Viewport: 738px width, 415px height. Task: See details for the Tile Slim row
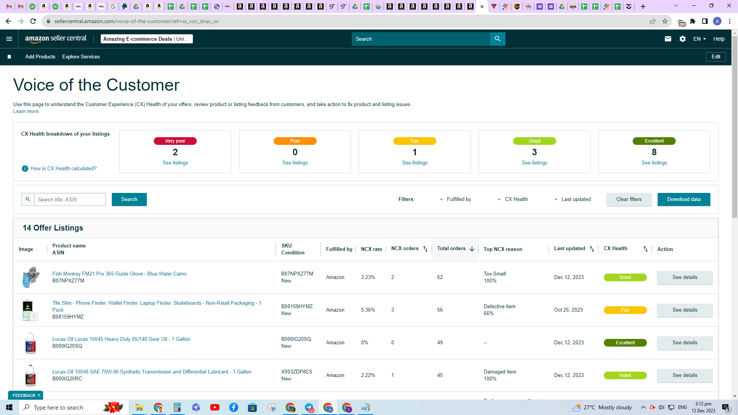pyautogui.click(x=685, y=310)
